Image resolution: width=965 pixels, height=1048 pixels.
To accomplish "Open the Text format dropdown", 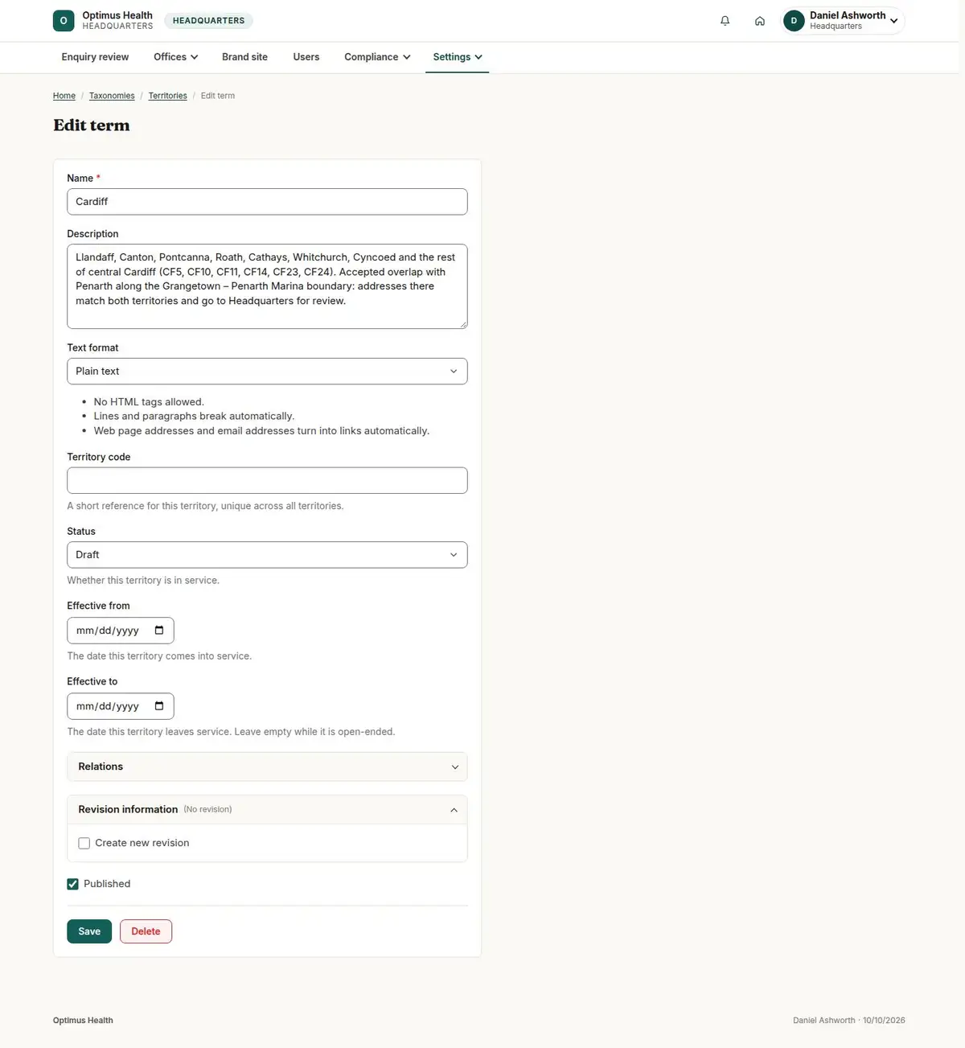I will [x=267, y=372].
